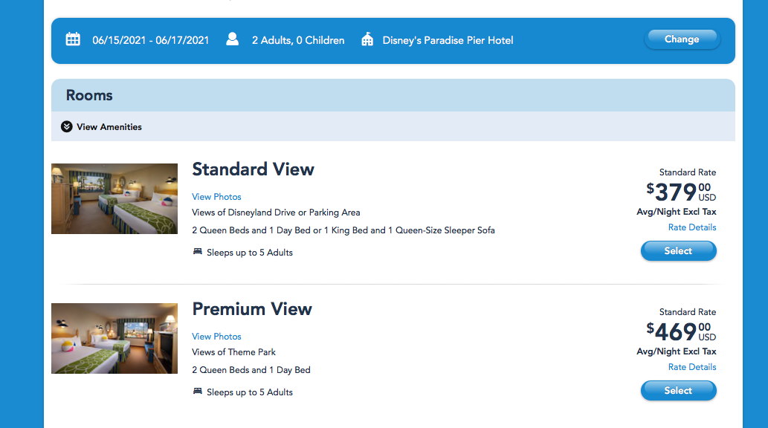Viewport: 768px width, 428px height.
Task: Select the Premium View room
Action: [x=678, y=391]
